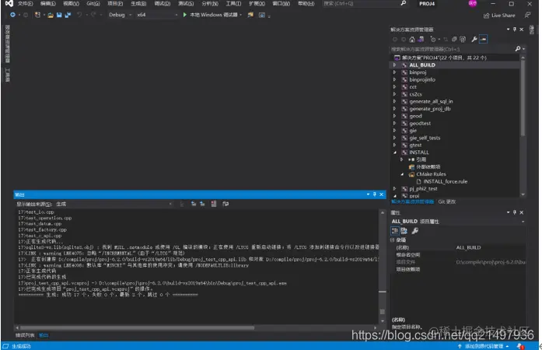Select the INSTALL_force.rule file
Viewport: 542px width, 350px height.
click(446, 181)
